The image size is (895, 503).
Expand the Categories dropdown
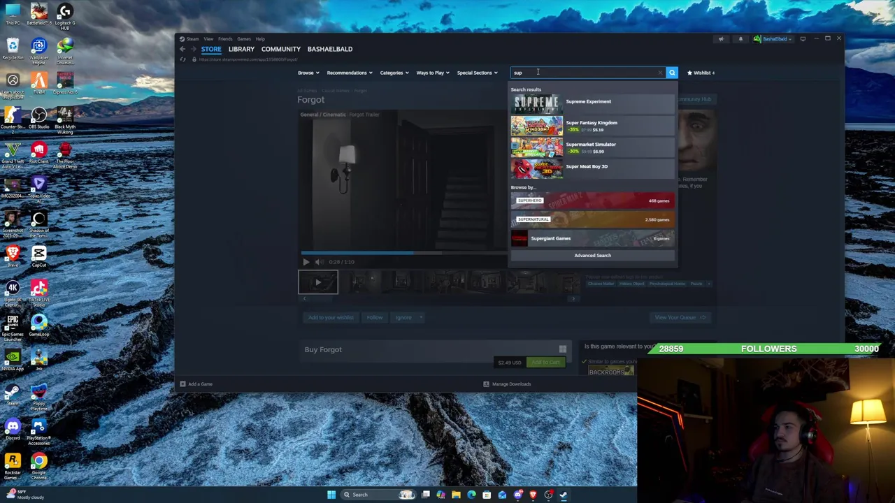click(394, 73)
